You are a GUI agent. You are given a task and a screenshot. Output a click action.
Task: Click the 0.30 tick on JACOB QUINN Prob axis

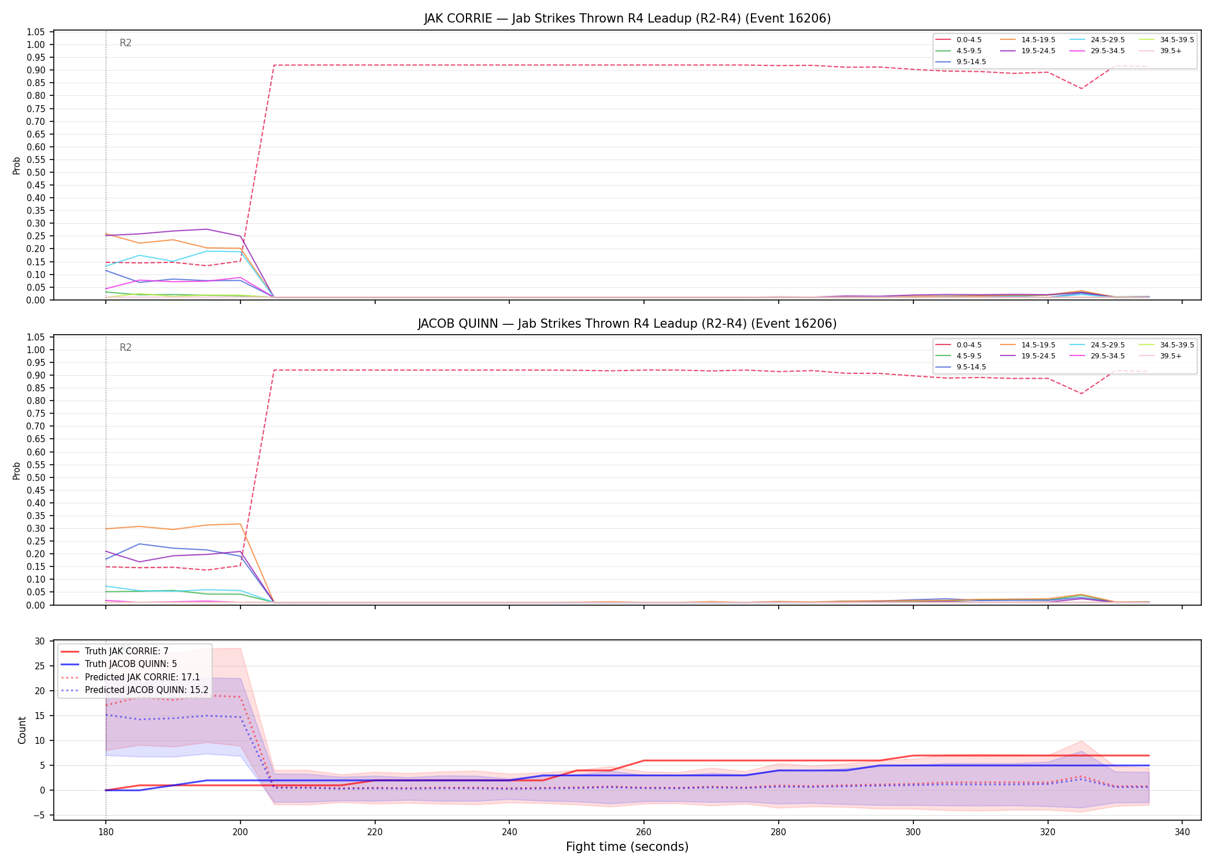pos(36,528)
